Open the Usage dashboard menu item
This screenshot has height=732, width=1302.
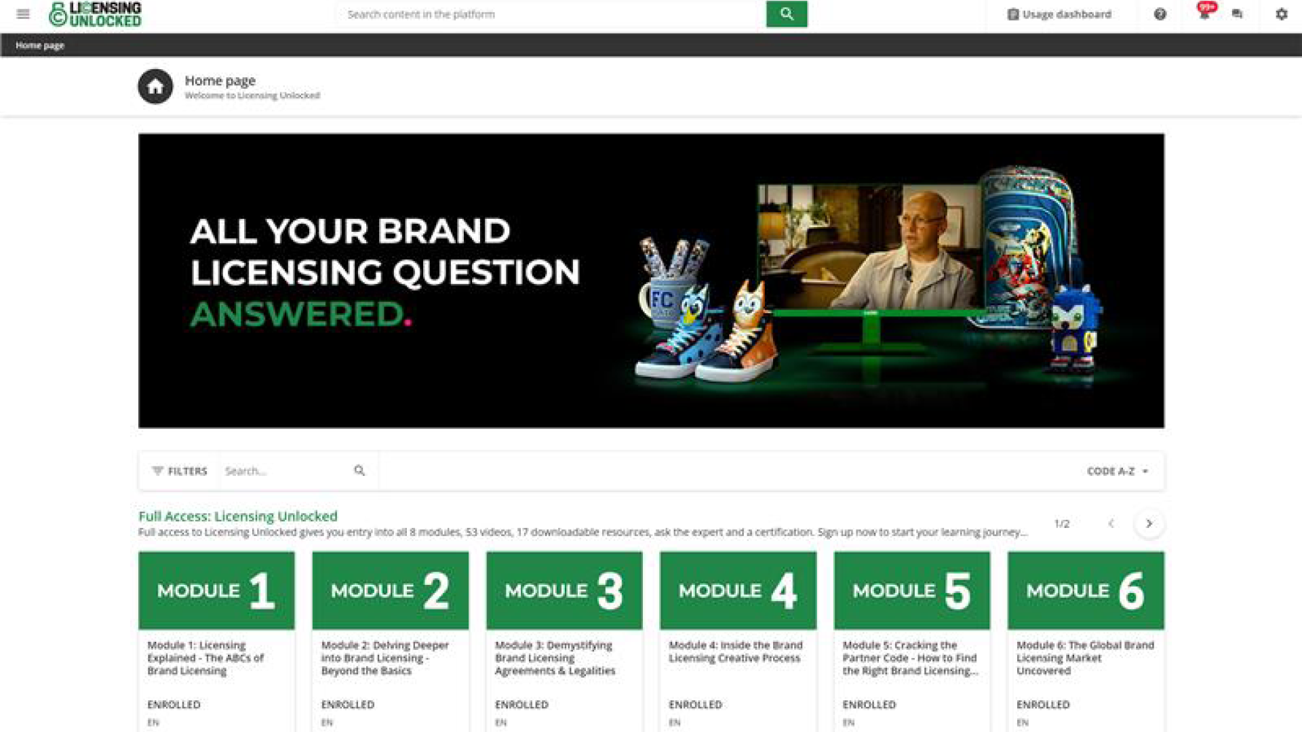click(x=1059, y=14)
